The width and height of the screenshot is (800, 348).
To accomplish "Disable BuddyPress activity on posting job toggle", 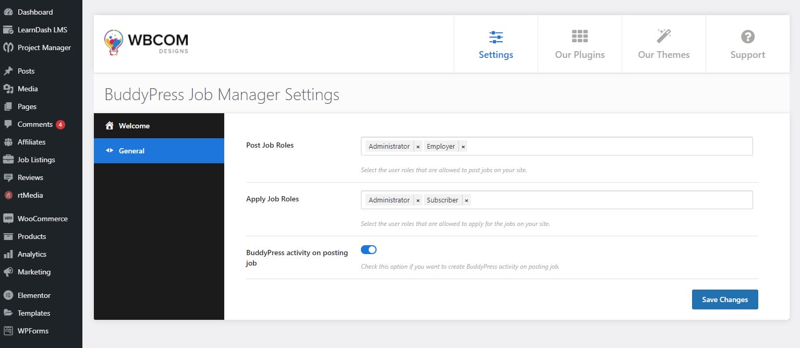I will coord(369,250).
